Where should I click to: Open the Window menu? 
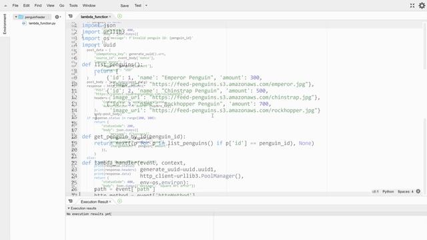(89, 5)
